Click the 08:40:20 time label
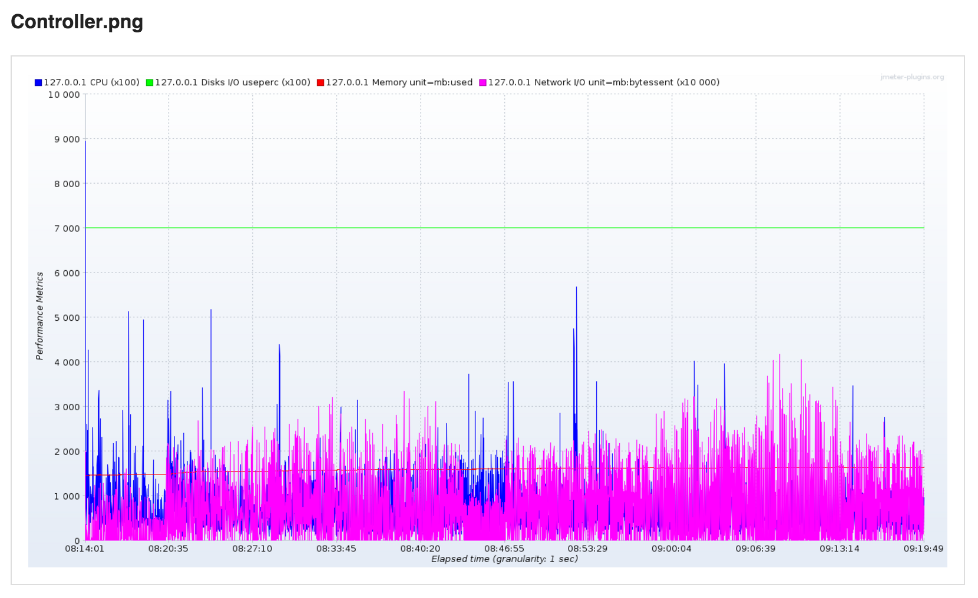The height and width of the screenshot is (598, 978). [x=420, y=549]
